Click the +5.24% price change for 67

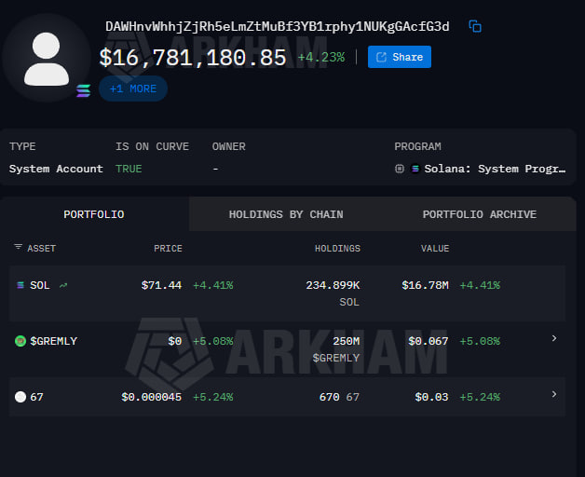click(x=212, y=397)
